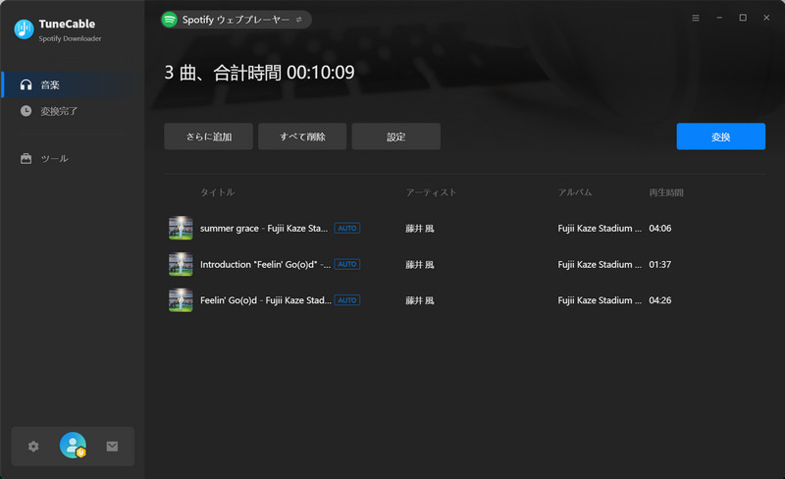Open the user account avatar icon
This screenshot has width=785, height=479.
pos(73,445)
